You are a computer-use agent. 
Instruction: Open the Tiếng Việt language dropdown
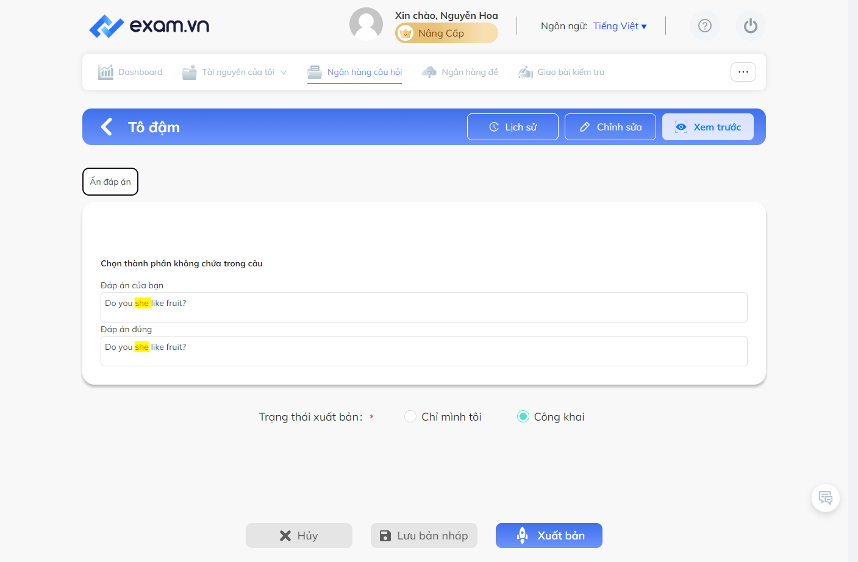pyautogui.click(x=620, y=26)
